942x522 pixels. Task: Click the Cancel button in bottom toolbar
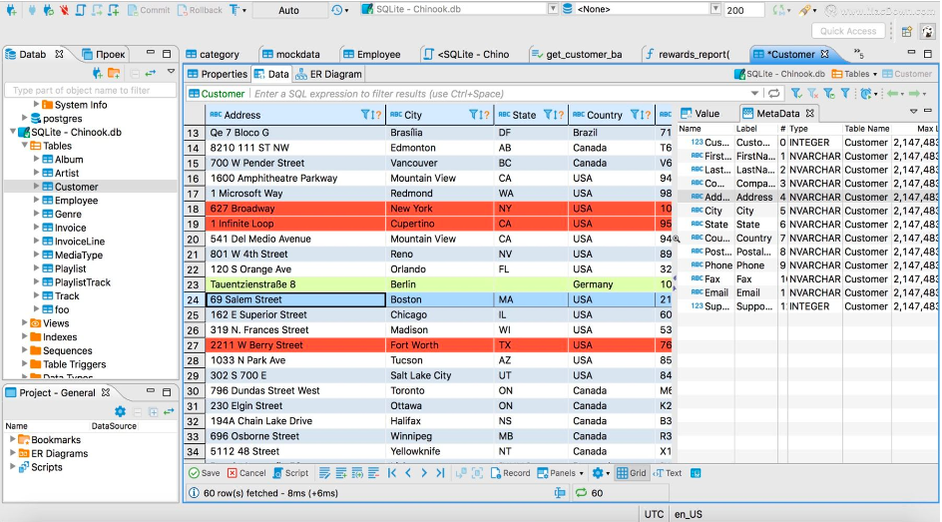246,473
